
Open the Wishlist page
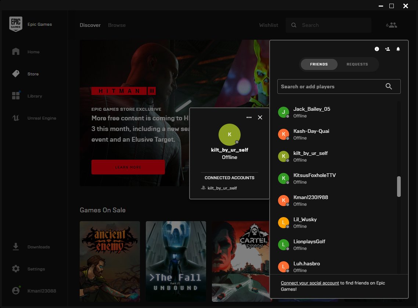pyautogui.click(x=269, y=25)
